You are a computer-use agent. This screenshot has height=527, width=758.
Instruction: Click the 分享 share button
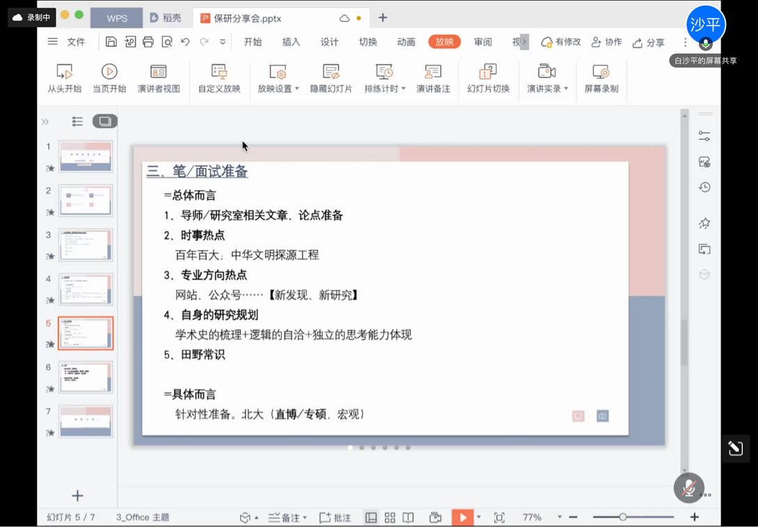(x=648, y=42)
